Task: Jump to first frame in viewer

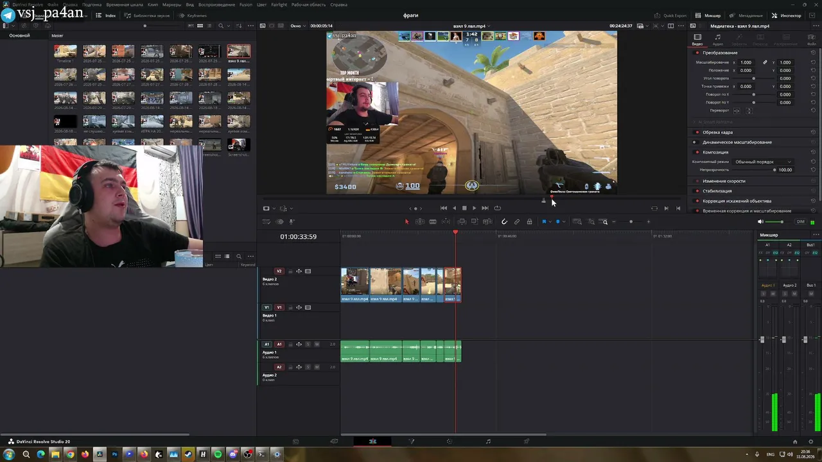Action: click(x=443, y=208)
